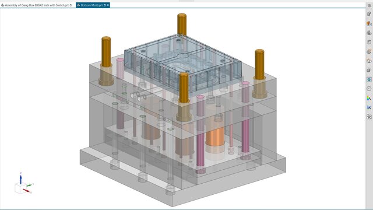Click the float-window icon on Bottom Mold.prt tab

[105, 5]
